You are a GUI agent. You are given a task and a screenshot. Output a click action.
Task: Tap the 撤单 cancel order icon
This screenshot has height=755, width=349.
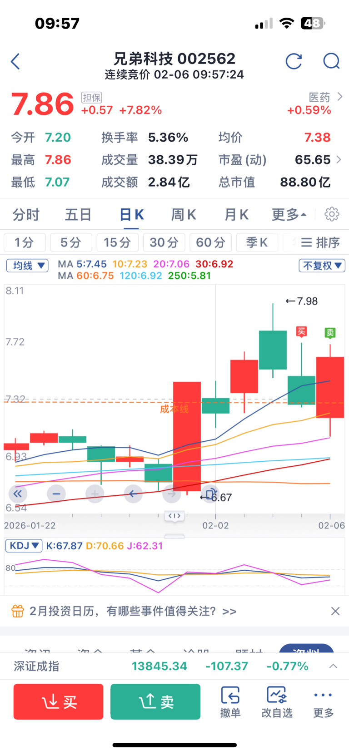tap(230, 701)
